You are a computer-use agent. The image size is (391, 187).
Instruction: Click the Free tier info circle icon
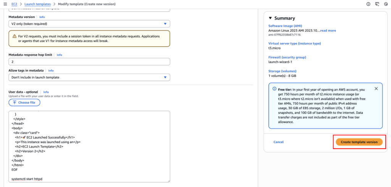point(274,89)
